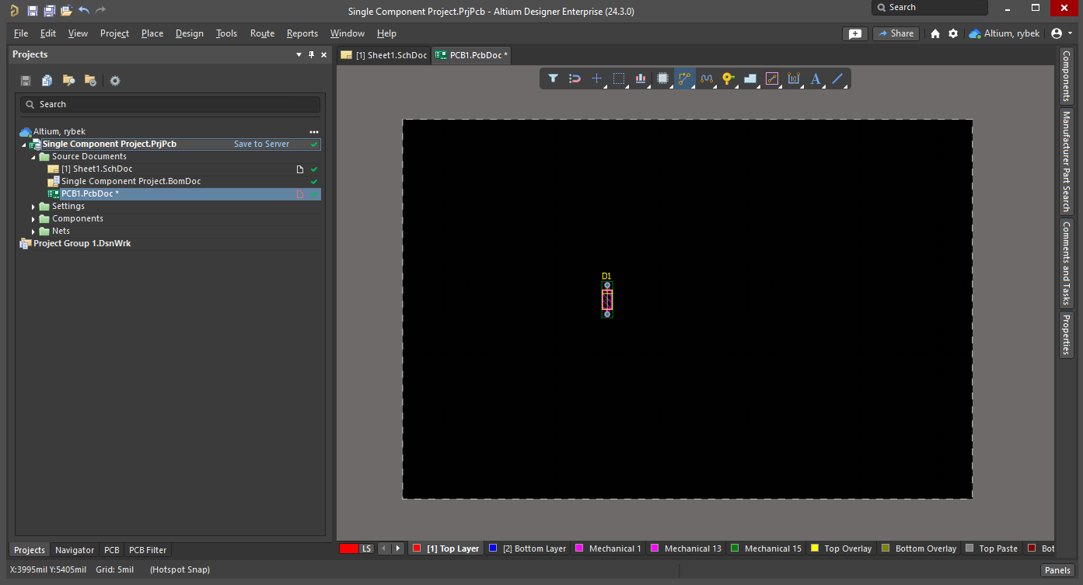The image size is (1083, 585).
Task: Open the Preferences gear in top bar
Action: coord(952,33)
